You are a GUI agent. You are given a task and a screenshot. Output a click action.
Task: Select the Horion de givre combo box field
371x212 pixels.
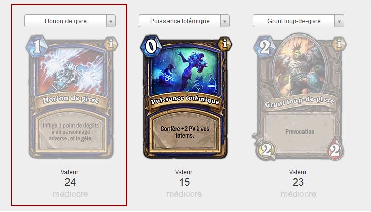pyautogui.click(x=70, y=21)
